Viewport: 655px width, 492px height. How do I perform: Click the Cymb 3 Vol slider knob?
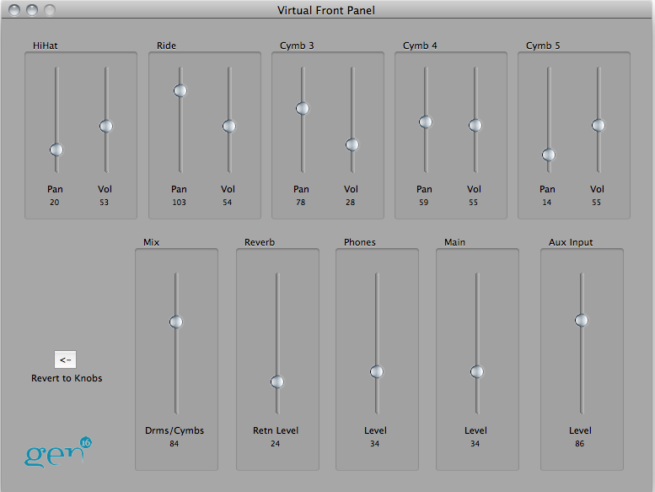pos(352,145)
